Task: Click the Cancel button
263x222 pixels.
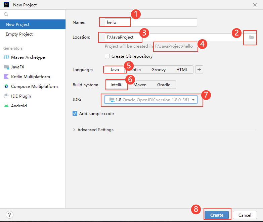Action: 245,215
